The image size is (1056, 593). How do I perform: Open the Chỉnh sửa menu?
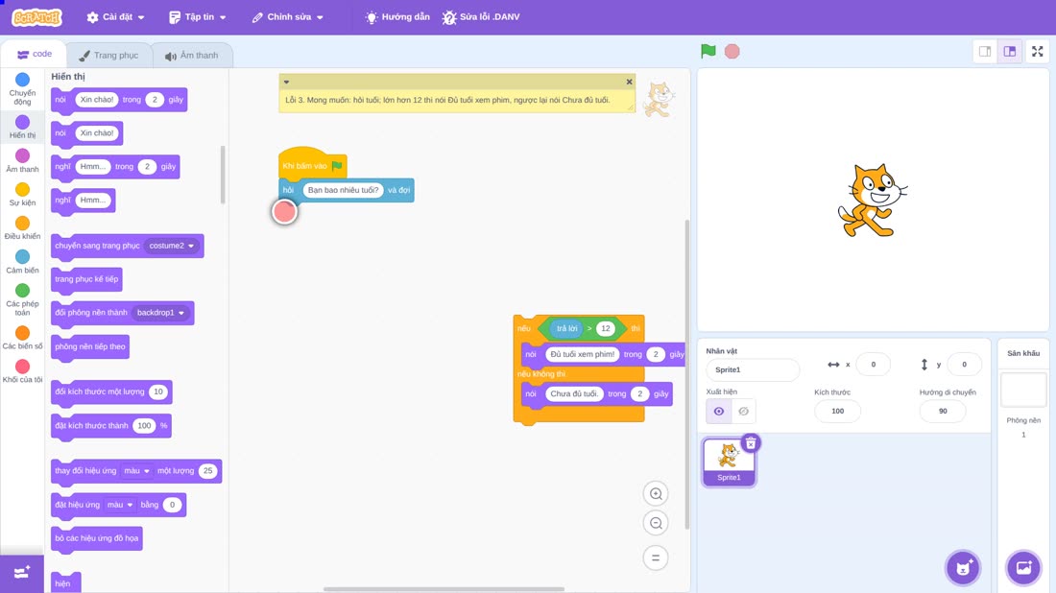click(x=288, y=17)
